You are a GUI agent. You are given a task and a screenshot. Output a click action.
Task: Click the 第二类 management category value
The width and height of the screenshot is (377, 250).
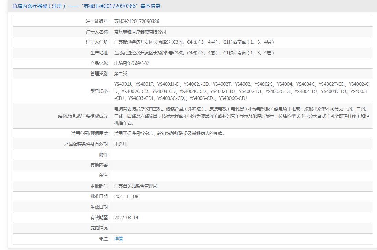(x=121, y=74)
